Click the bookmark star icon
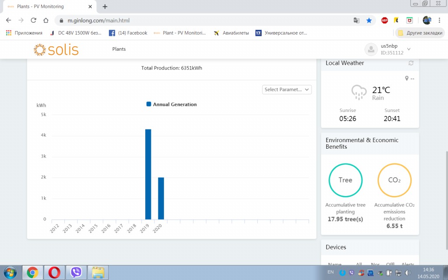 click(369, 20)
